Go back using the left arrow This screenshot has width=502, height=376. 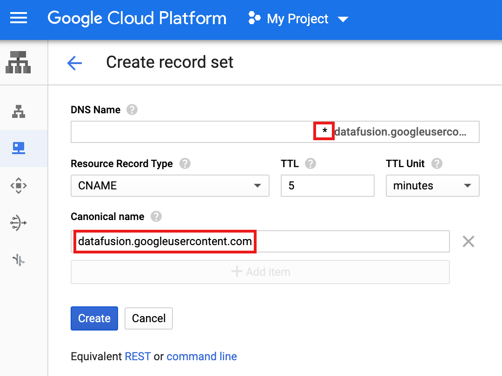(74, 63)
